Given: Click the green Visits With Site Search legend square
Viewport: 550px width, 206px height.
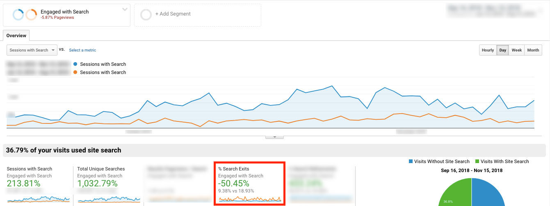Looking at the screenshot, I should [x=477, y=161].
